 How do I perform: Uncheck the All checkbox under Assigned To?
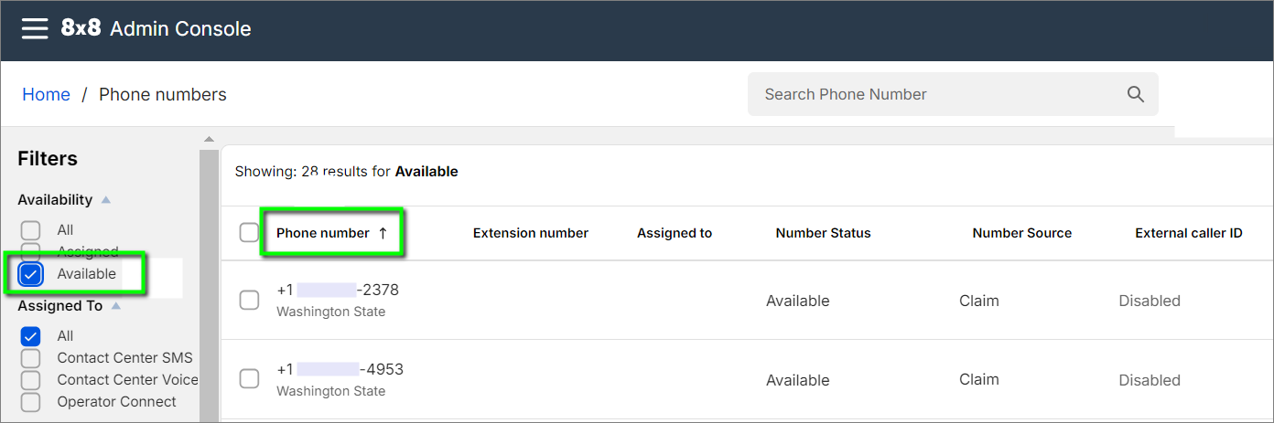point(31,336)
